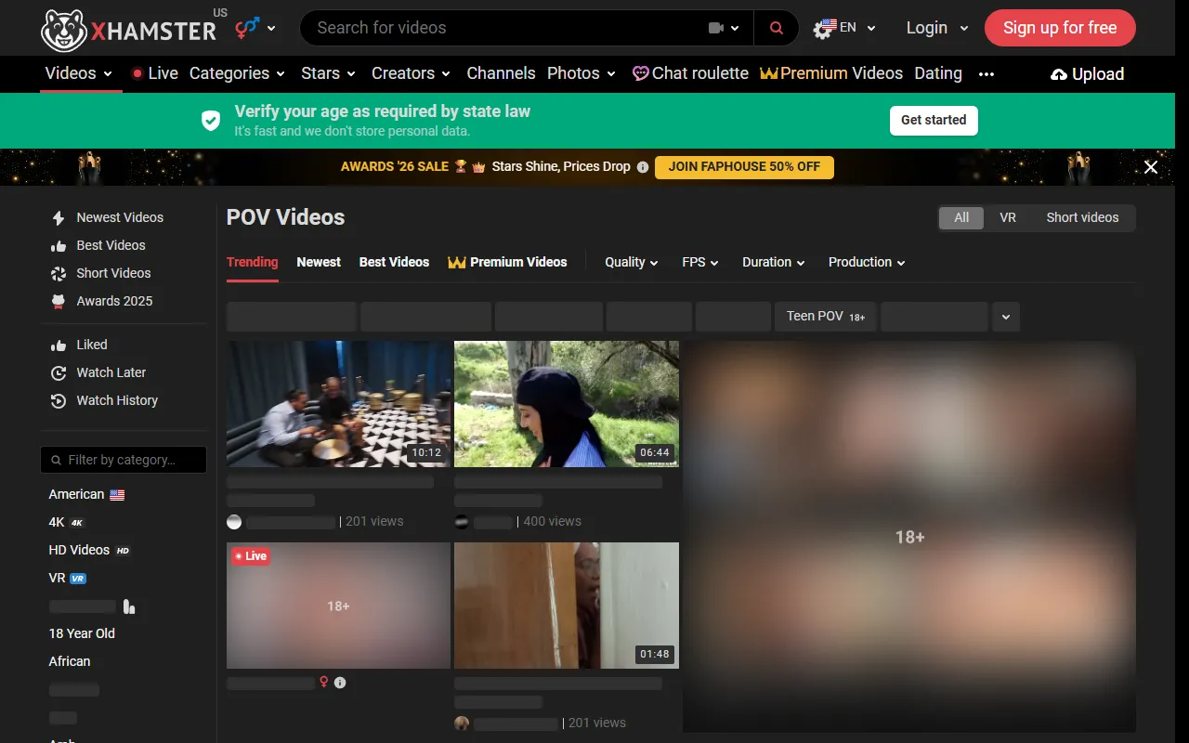Open Newest Videos in sidebar

coord(120,217)
